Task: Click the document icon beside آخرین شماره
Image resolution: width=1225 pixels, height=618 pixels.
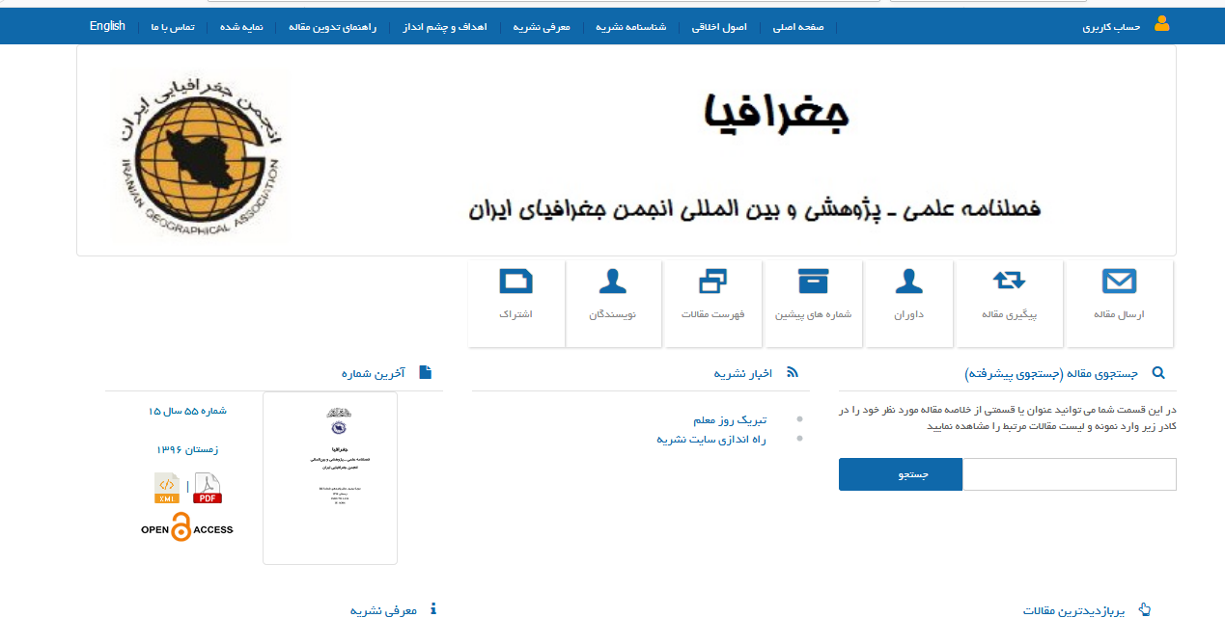Action: [x=426, y=372]
